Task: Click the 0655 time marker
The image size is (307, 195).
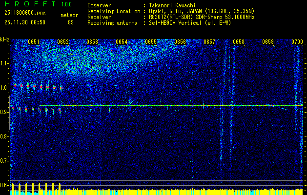Action: [x=151, y=42]
